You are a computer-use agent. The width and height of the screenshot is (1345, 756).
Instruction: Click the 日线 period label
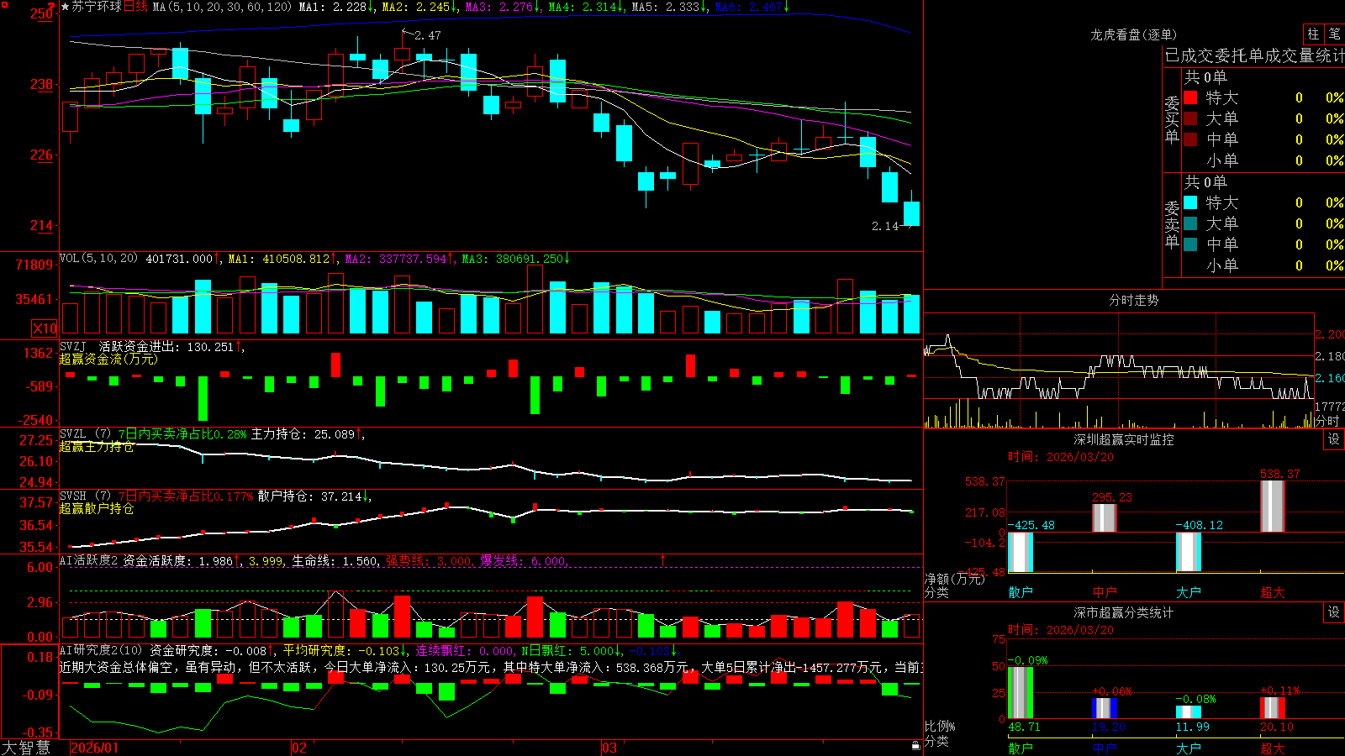135,7
